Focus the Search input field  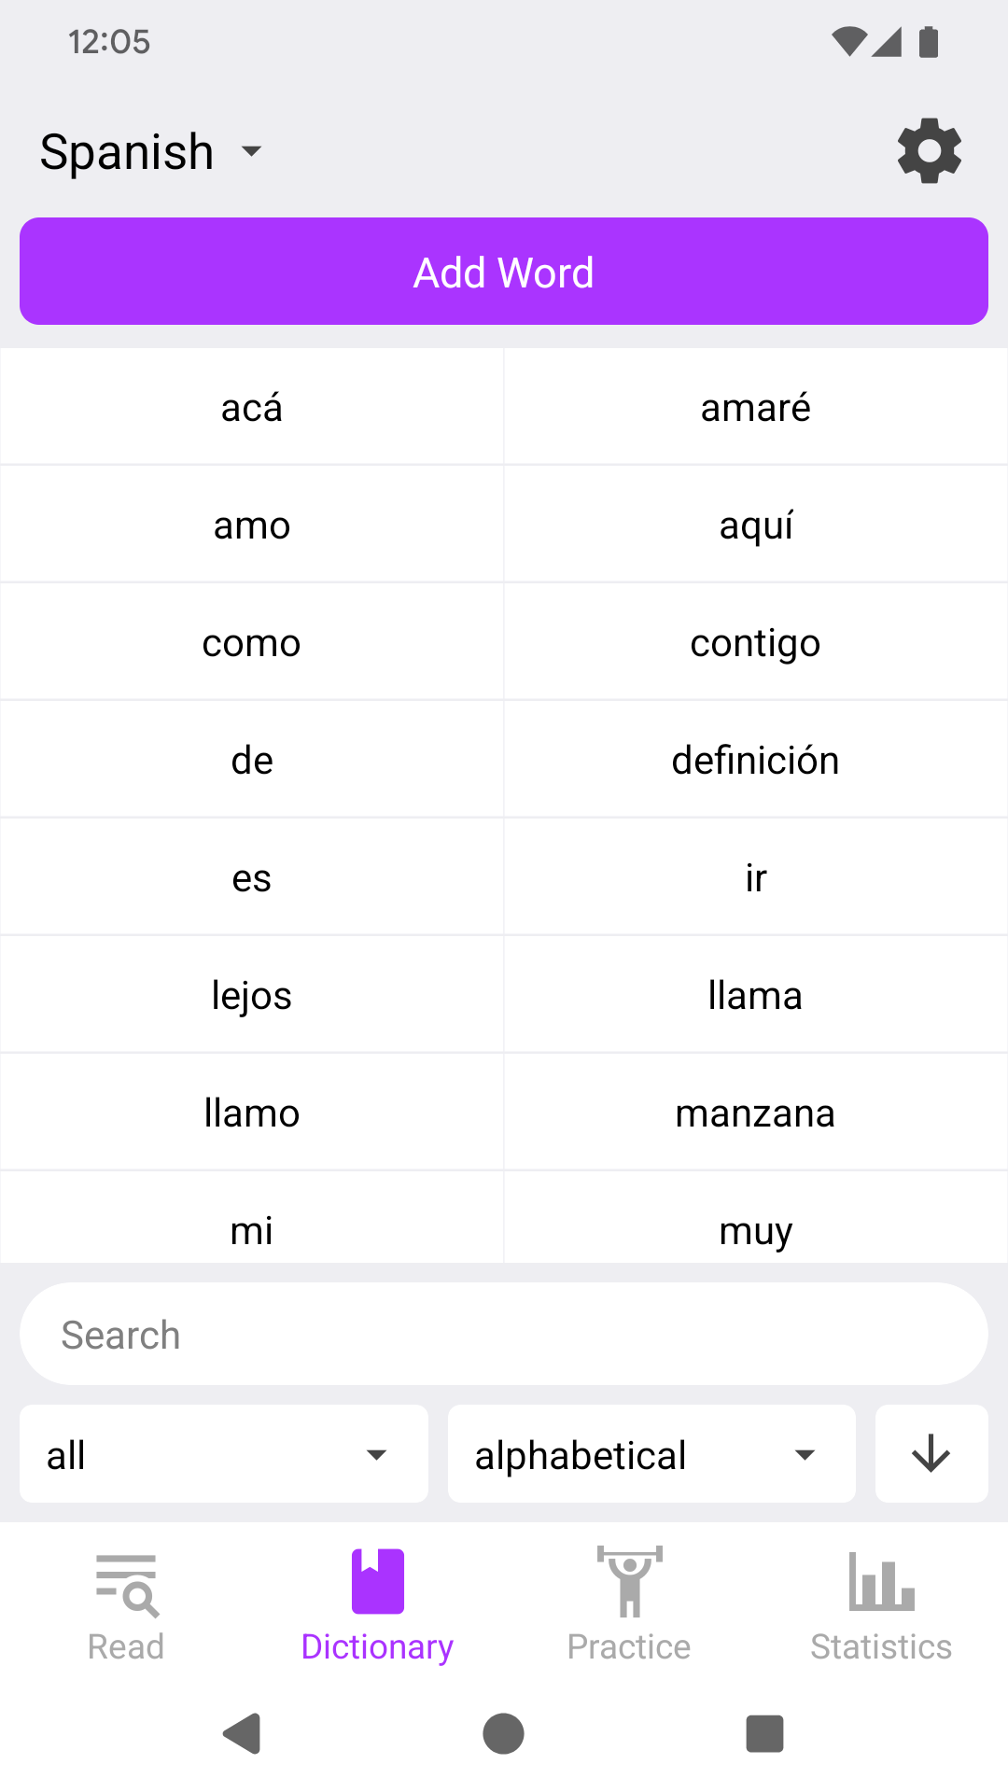[504, 1335]
